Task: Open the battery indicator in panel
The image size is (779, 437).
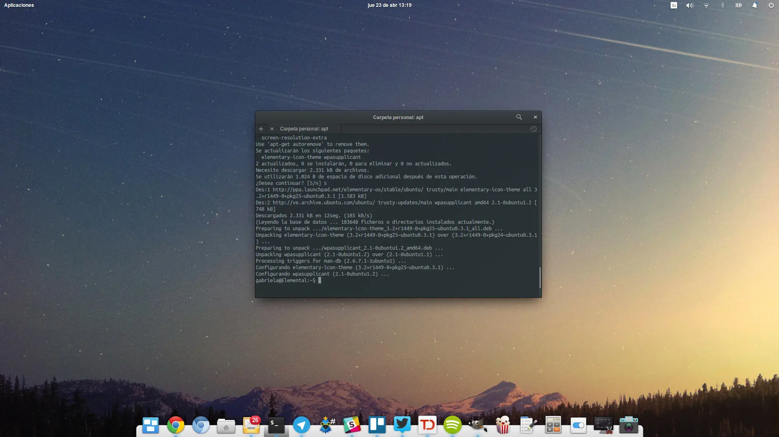Action: [738, 5]
